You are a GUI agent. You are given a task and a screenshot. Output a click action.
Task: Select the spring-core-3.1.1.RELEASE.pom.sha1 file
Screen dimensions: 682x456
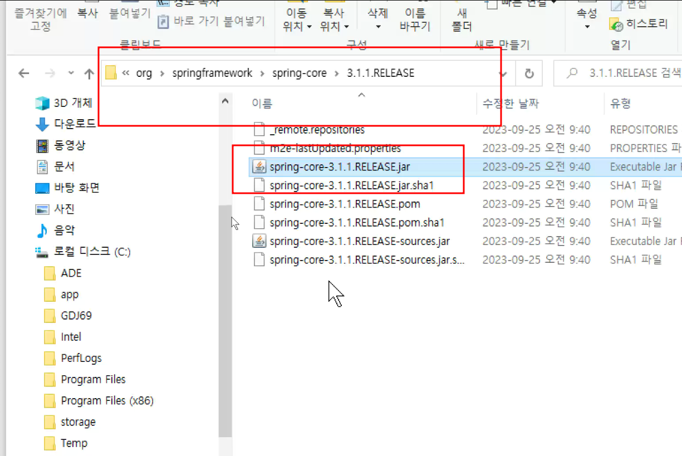coord(357,223)
